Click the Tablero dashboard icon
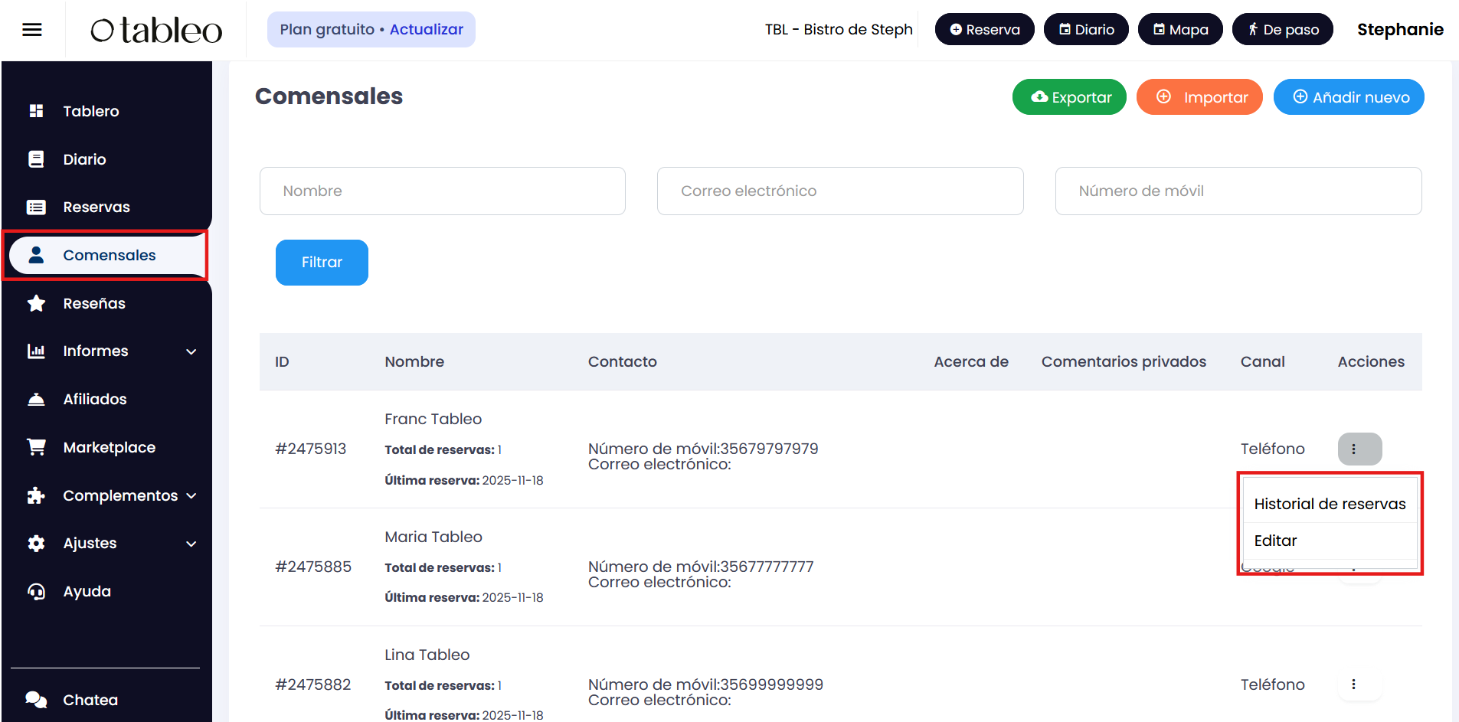The image size is (1459, 722). (x=36, y=111)
